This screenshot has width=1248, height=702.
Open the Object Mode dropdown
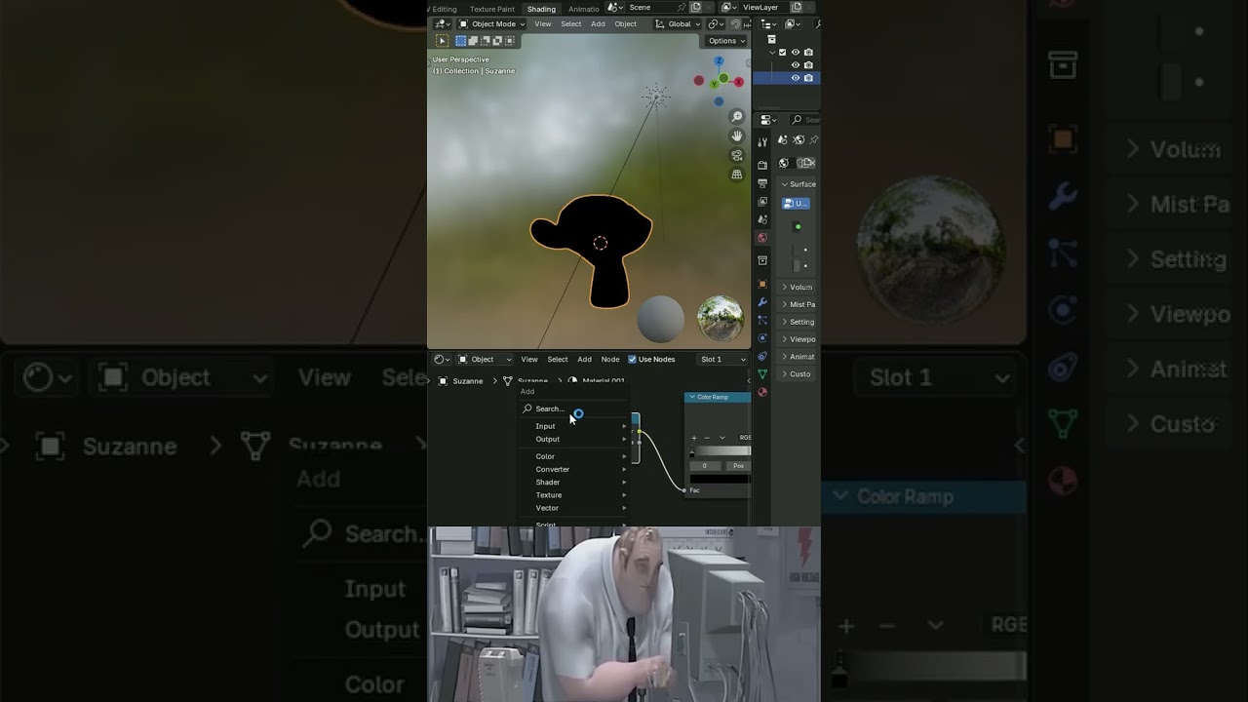(x=490, y=24)
